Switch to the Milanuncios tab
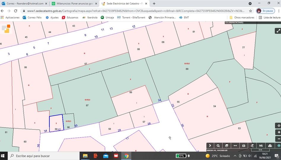This screenshot has height=160, width=281. [73, 4]
